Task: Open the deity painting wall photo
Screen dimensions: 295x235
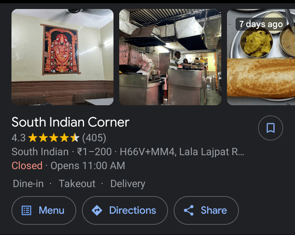Action: 62,57
